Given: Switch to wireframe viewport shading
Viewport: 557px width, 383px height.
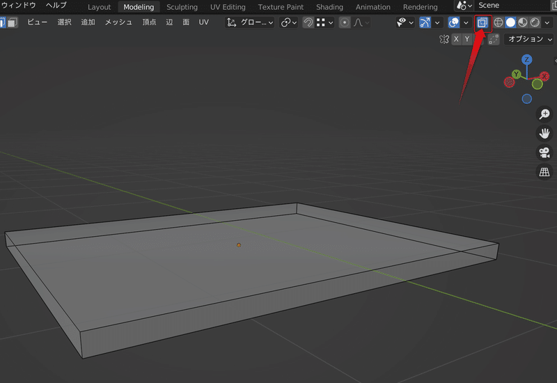Looking at the screenshot, I should (x=499, y=23).
